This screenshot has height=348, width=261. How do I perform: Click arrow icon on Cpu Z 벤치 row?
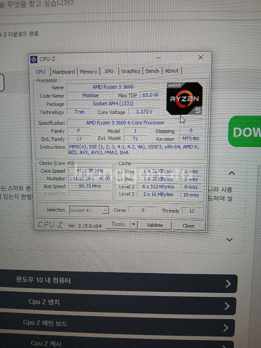(227, 306)
